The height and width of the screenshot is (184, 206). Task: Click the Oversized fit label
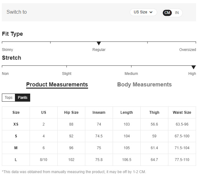coord(187,50)
